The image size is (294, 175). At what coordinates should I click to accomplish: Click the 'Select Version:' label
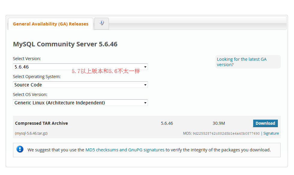coord(27,59)
